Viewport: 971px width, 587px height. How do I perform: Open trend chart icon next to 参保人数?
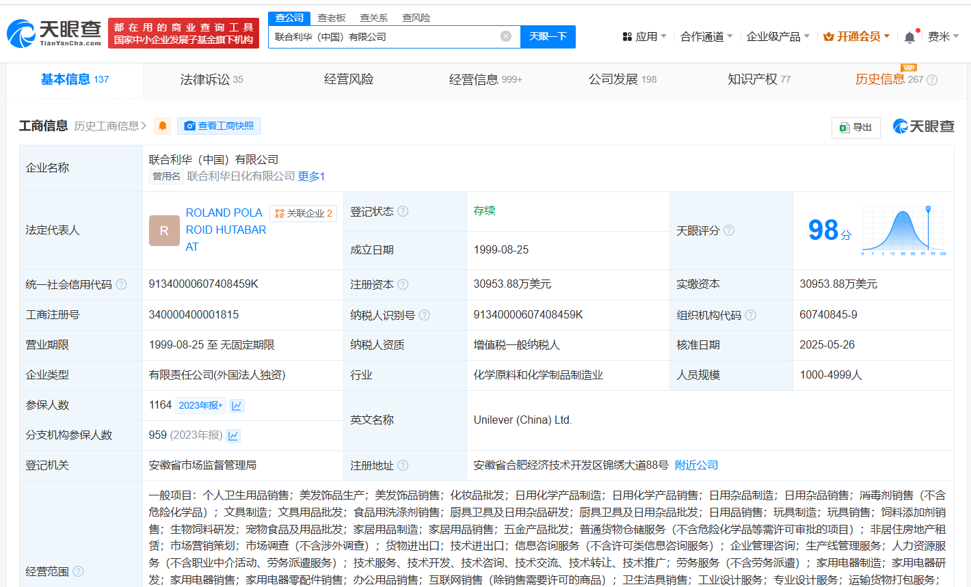(x=237, y=406)
